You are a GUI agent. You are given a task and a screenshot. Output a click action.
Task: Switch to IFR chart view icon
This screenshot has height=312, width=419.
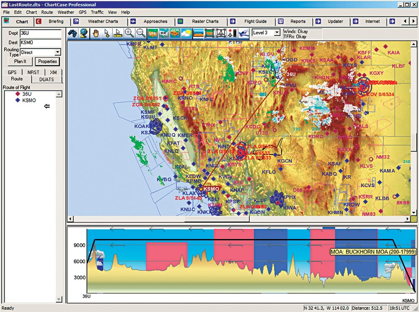[163, 33]
